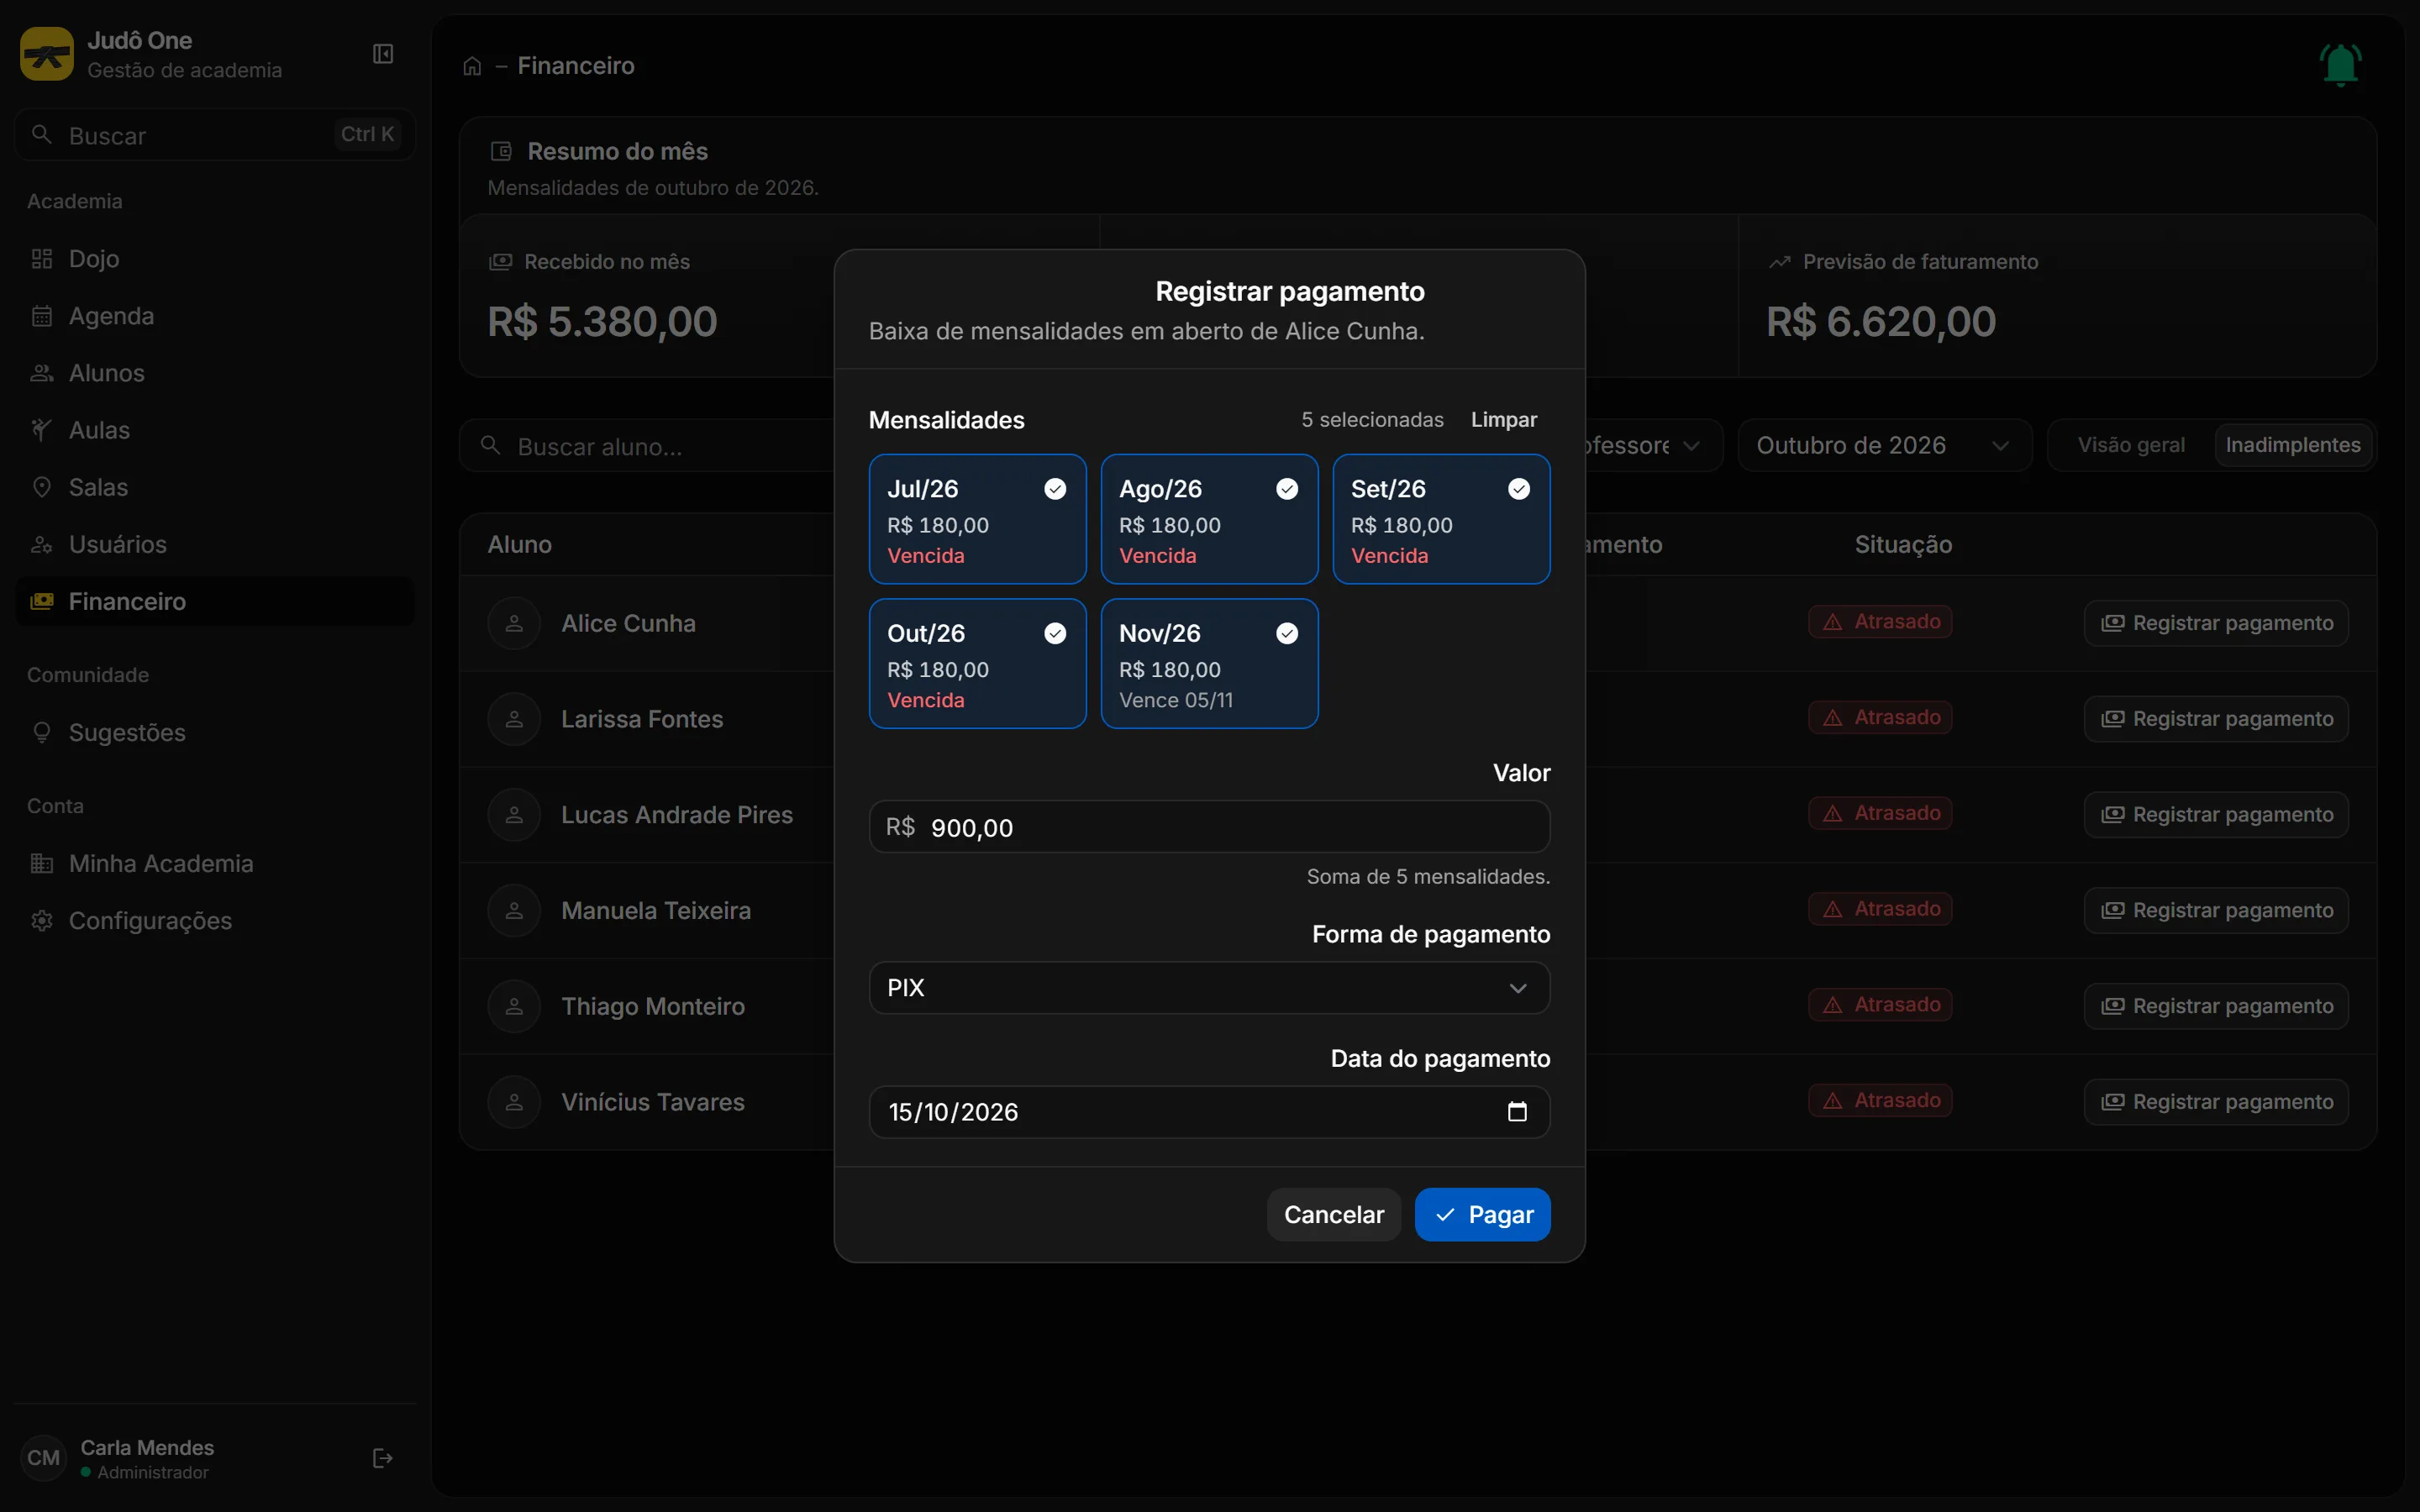Deselect the Ago/26 mensalidade card
Screen dimensions: 2420x1512
point(1209,519)
